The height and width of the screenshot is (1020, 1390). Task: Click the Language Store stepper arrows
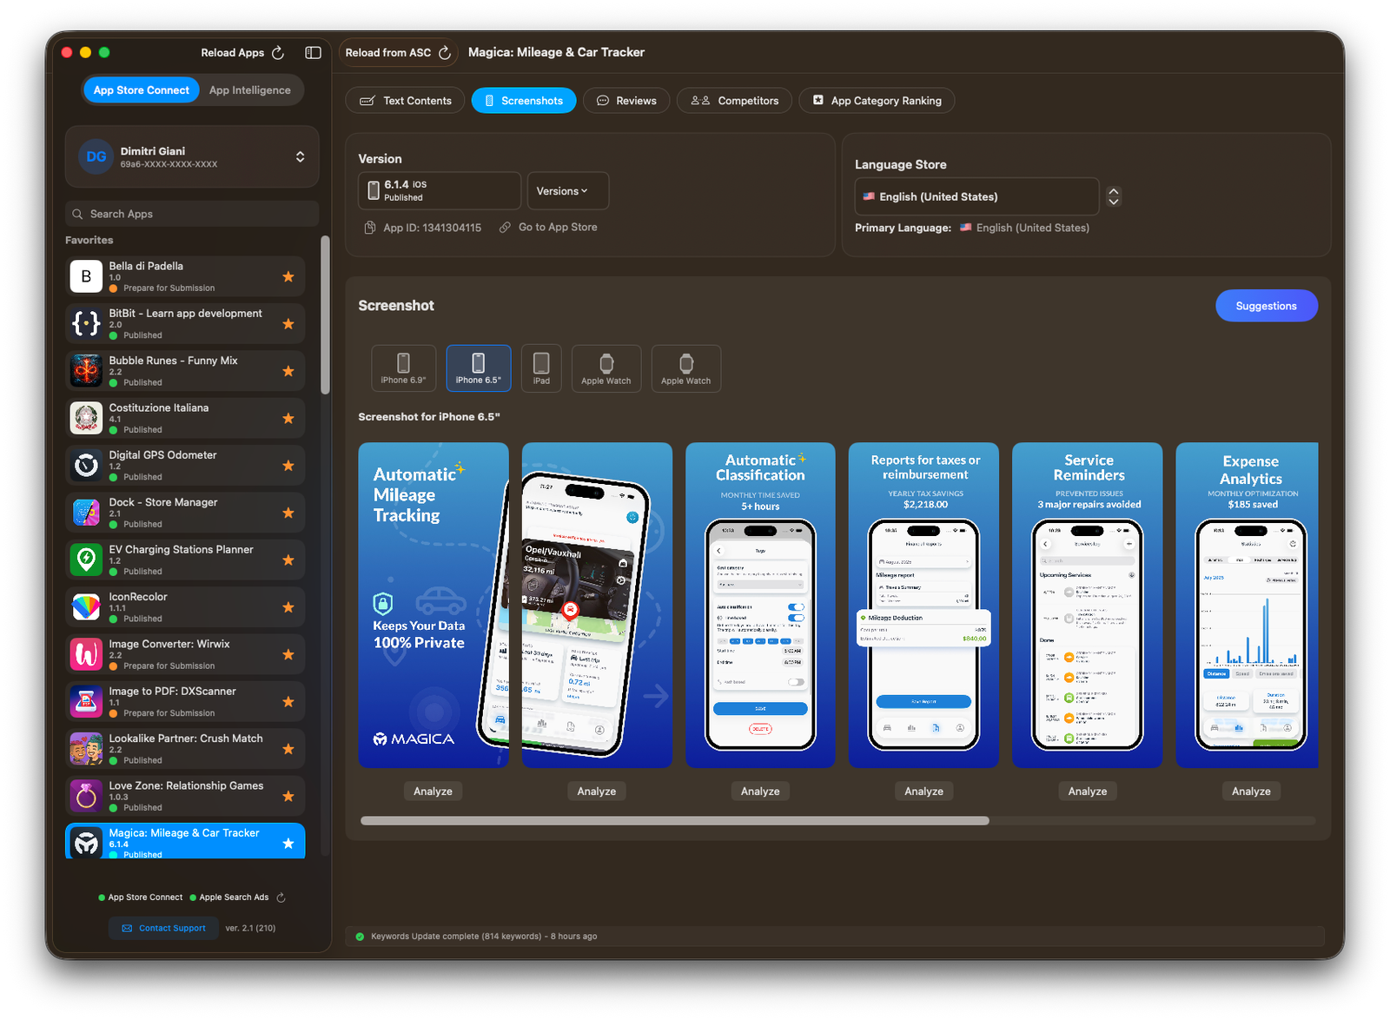(1114, 196)
